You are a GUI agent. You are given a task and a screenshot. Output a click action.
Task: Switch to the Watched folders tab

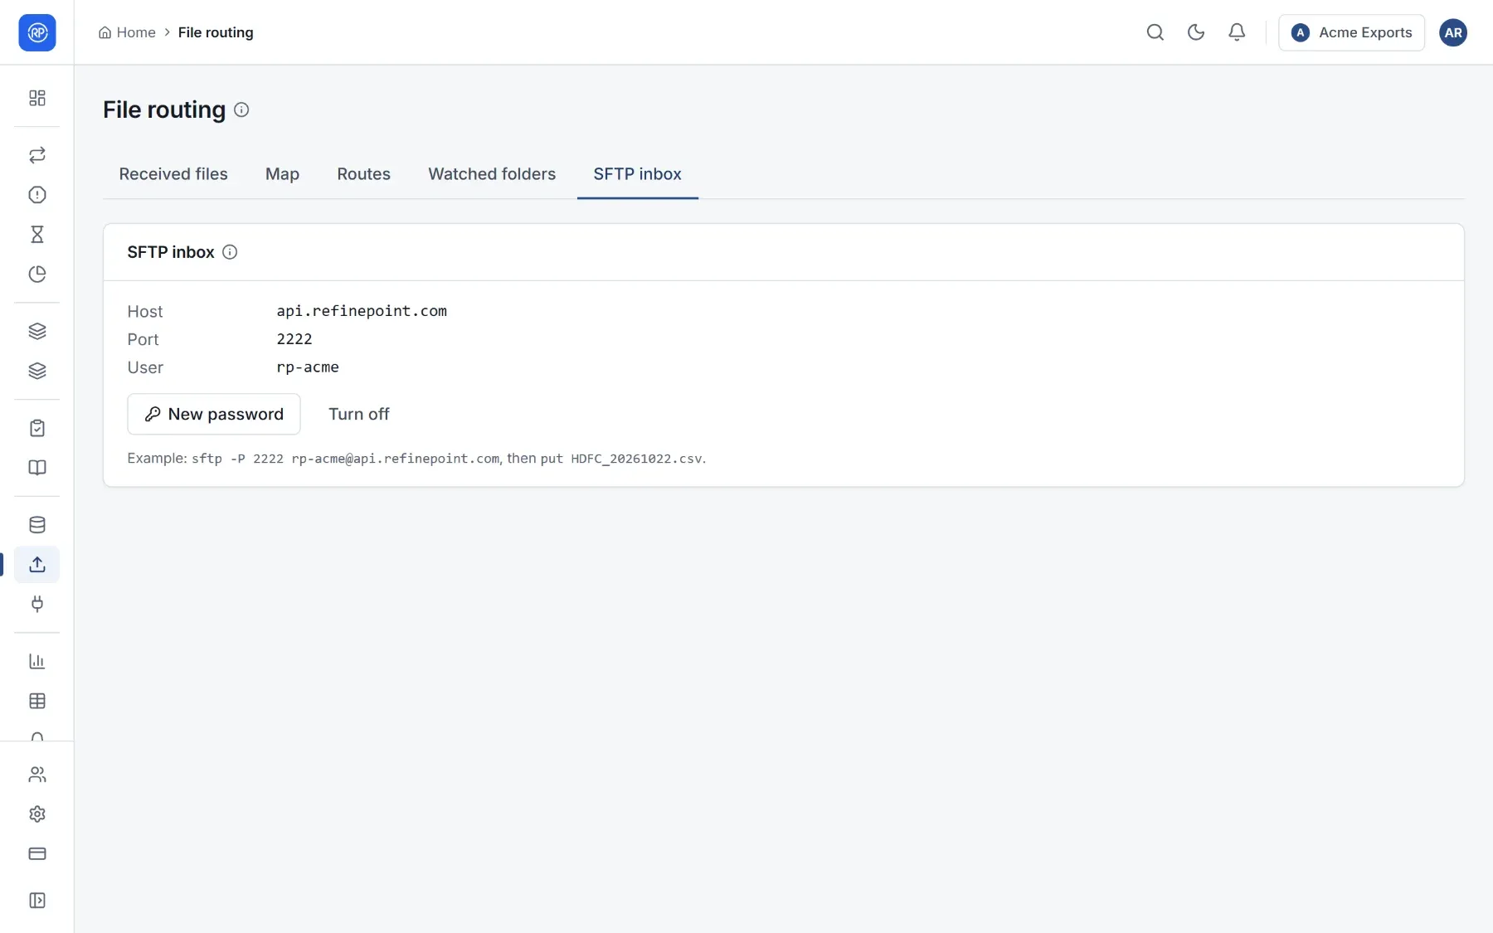pos(492,174)
